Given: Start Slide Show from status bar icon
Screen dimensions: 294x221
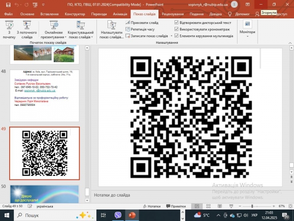Looking at the screenshot, I should [x=231, y=206].
